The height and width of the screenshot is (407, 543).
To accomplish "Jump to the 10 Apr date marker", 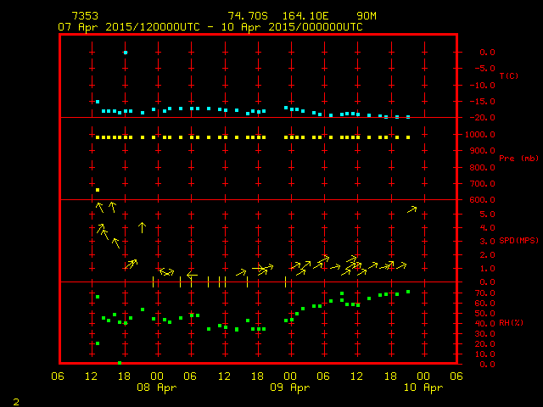I will 424,387.
